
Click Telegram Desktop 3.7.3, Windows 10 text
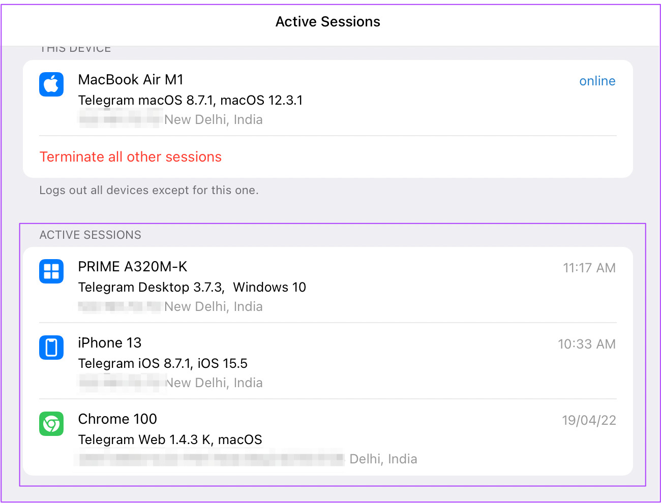click(192, 288)
